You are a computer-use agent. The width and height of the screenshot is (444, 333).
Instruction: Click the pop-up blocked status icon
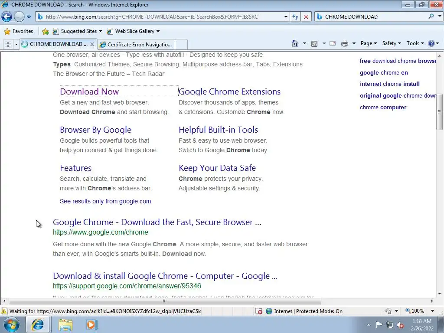(259, 311)
